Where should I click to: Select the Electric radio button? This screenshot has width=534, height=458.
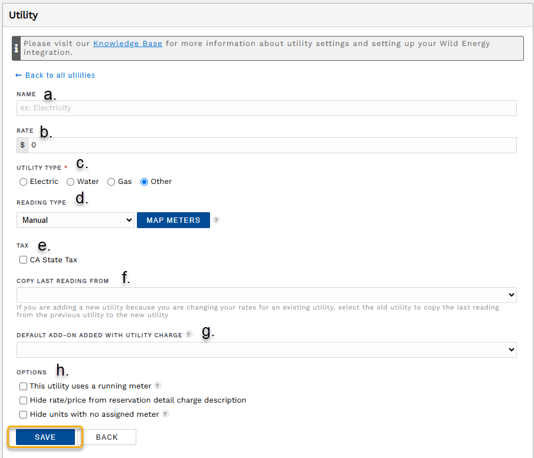23,182
